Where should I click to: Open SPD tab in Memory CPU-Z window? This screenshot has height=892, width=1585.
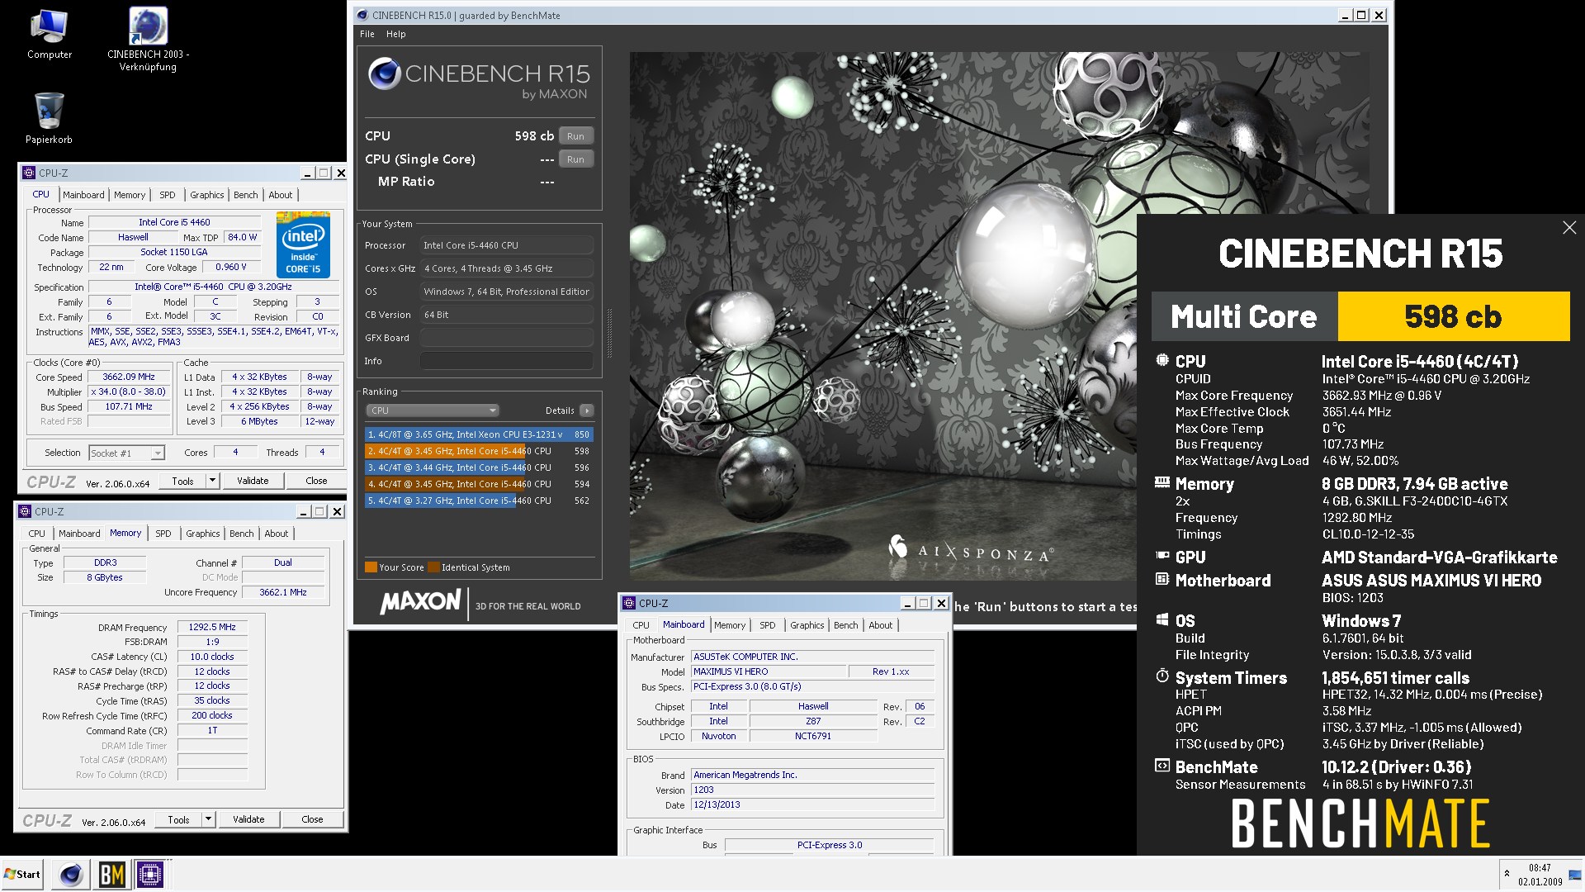click(x=163, y=534)
